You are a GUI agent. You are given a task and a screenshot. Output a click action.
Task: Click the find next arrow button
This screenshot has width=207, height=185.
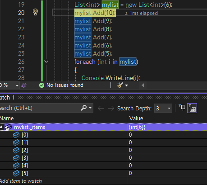coord(111,108)
